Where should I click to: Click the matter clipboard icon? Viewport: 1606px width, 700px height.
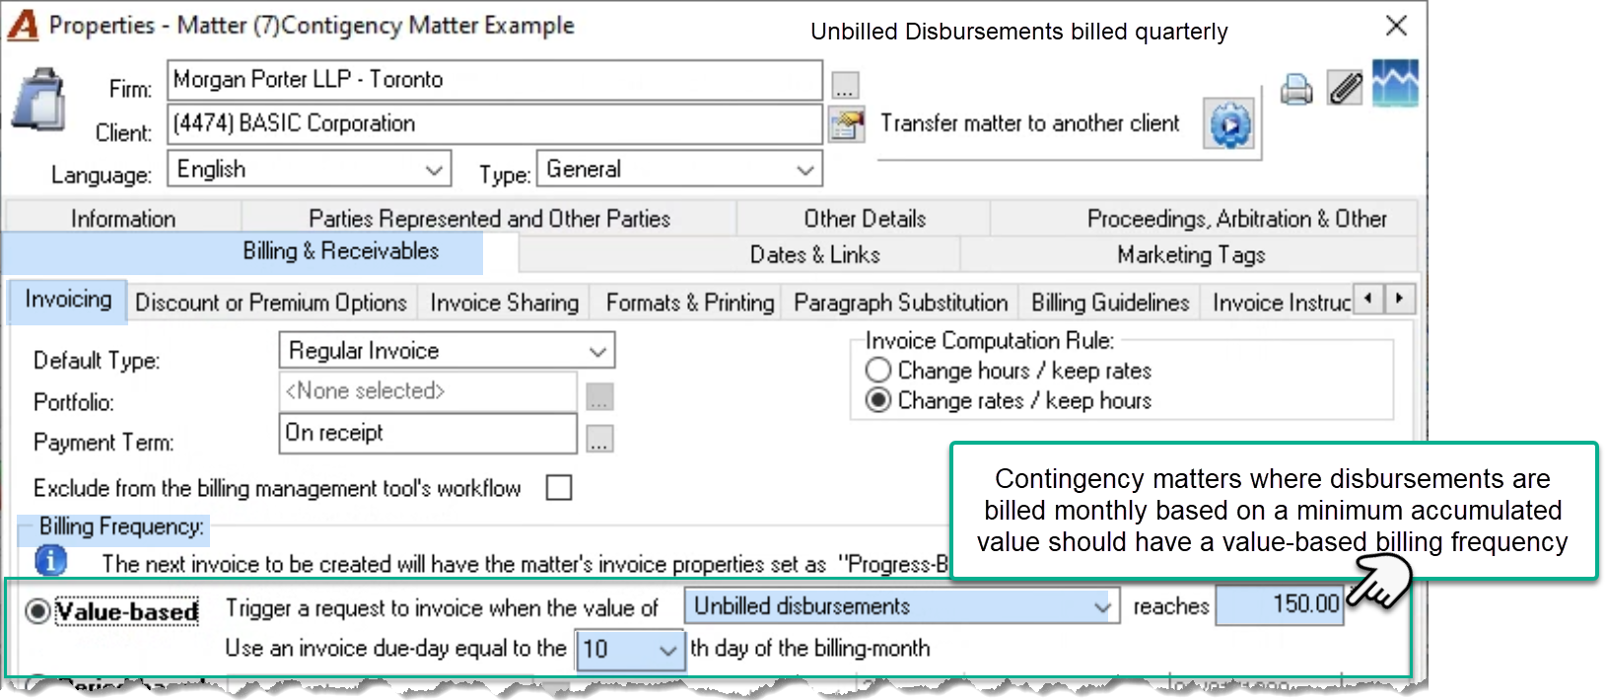point(38,100)
